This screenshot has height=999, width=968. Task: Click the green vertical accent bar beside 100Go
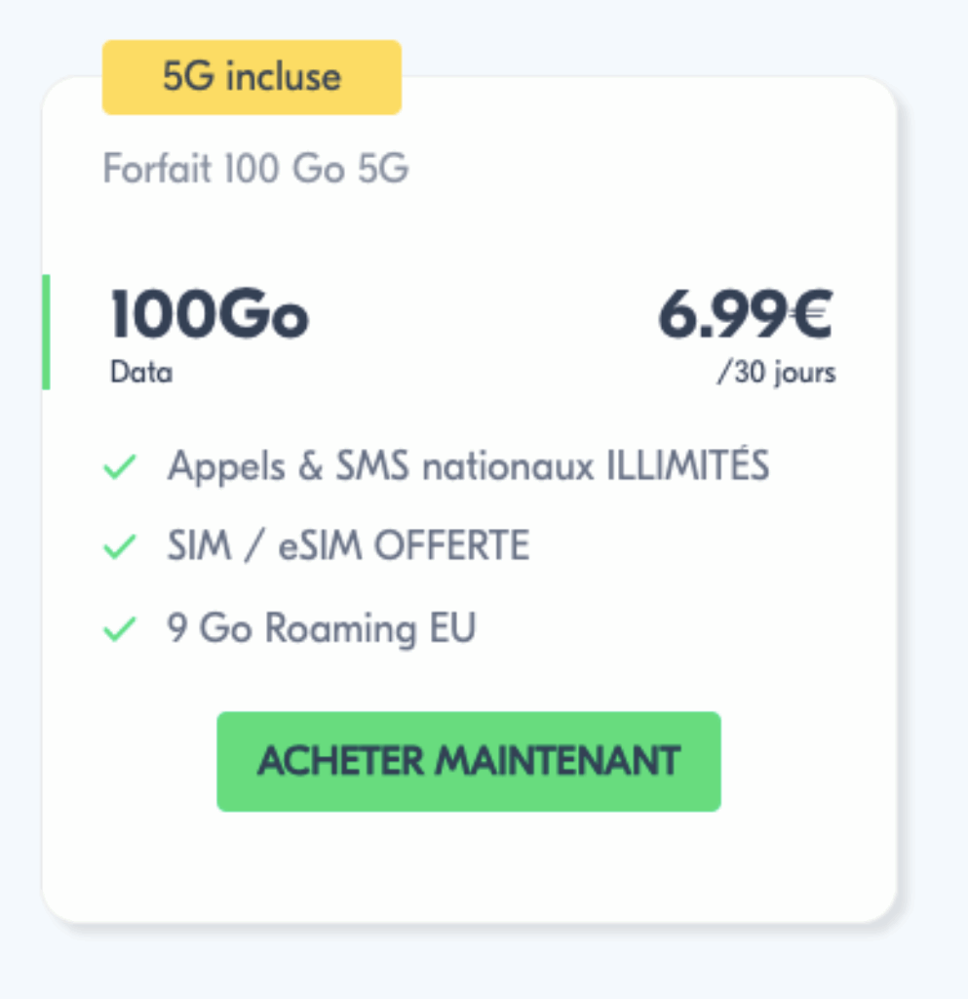[46, 332]
